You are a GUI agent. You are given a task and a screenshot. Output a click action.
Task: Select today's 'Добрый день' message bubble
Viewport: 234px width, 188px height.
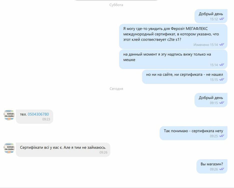tap(211, 100)
